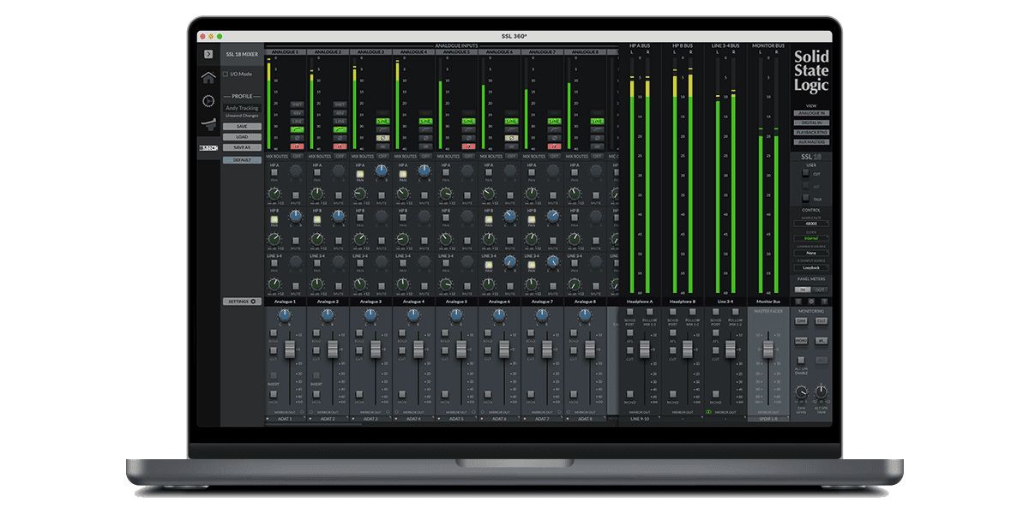
Task: Open the Sample Rate 48000 dropdown
Action: [x=811, y=224]
